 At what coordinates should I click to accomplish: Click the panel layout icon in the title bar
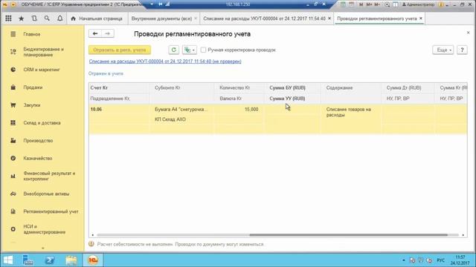396,4
